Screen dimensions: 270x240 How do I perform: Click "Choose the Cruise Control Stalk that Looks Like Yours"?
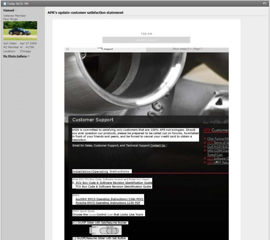coord(108,215)
